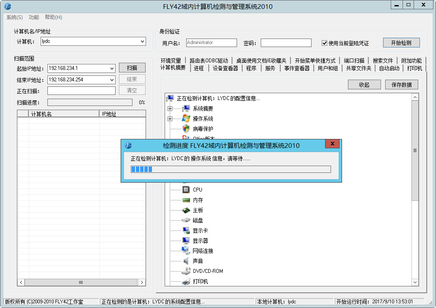Click the 主板 motherboard icon
The image size is (436, 308).
pos(186,210)
